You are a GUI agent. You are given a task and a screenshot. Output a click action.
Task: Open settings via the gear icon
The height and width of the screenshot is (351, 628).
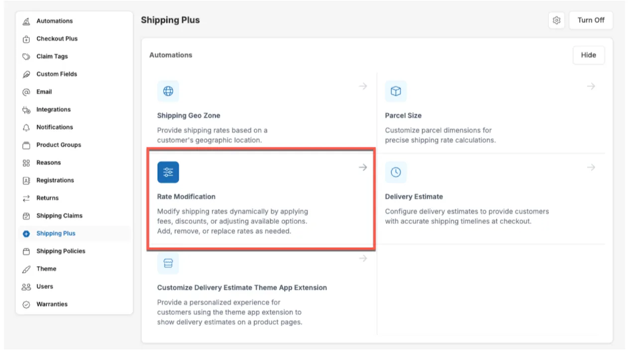(x=556, y=20)
